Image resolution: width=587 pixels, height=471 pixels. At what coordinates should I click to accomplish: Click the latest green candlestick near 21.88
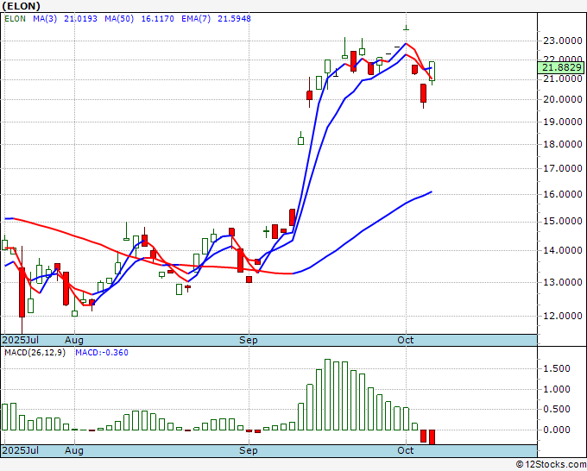(x=432, y=72)
